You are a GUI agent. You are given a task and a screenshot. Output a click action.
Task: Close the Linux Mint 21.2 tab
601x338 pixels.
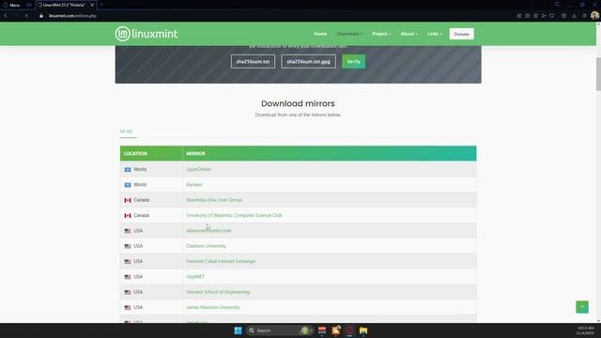pyautogui.click(x=92, y=5)
